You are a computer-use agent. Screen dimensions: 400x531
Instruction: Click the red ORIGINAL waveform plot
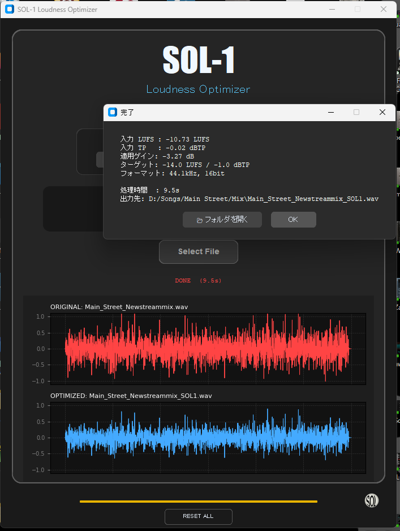coord(208,349)
